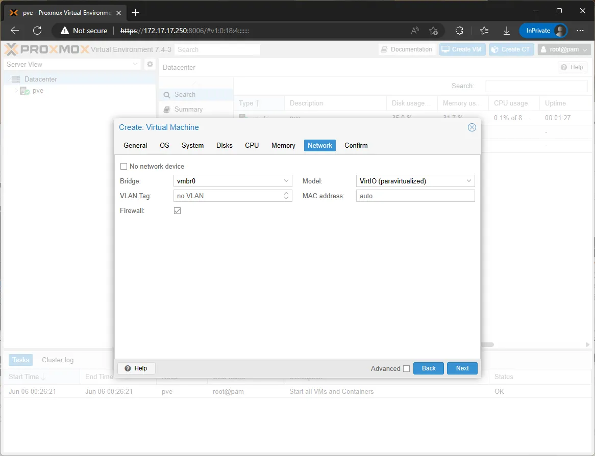This screenshot has width=595, height=456.
Task: Open the browser settings ellipsis menu
Action: [x=580, y=31]
